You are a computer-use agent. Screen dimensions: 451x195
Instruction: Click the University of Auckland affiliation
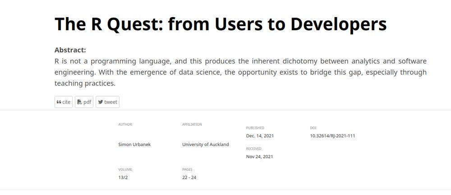[x=205, y=145]
